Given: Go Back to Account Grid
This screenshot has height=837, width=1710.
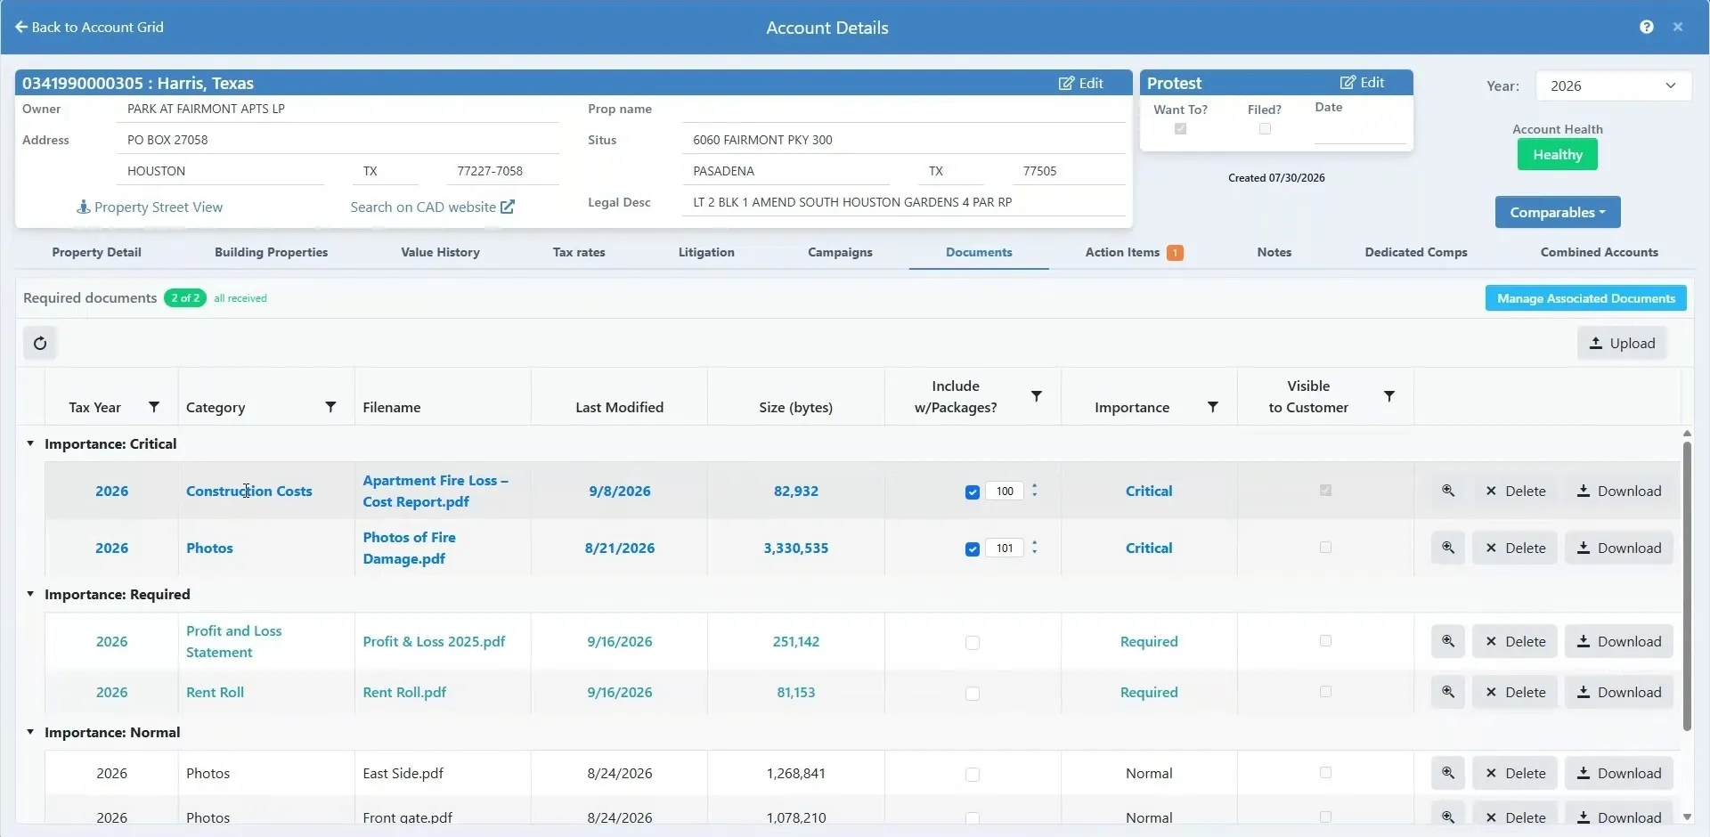Looking at the screenshot, I should [89, 27].
